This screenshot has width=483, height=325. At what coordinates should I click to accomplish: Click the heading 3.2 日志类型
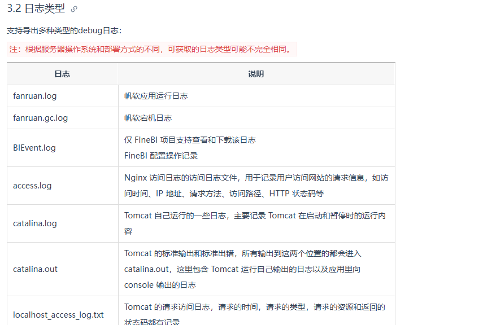(36, 8)
